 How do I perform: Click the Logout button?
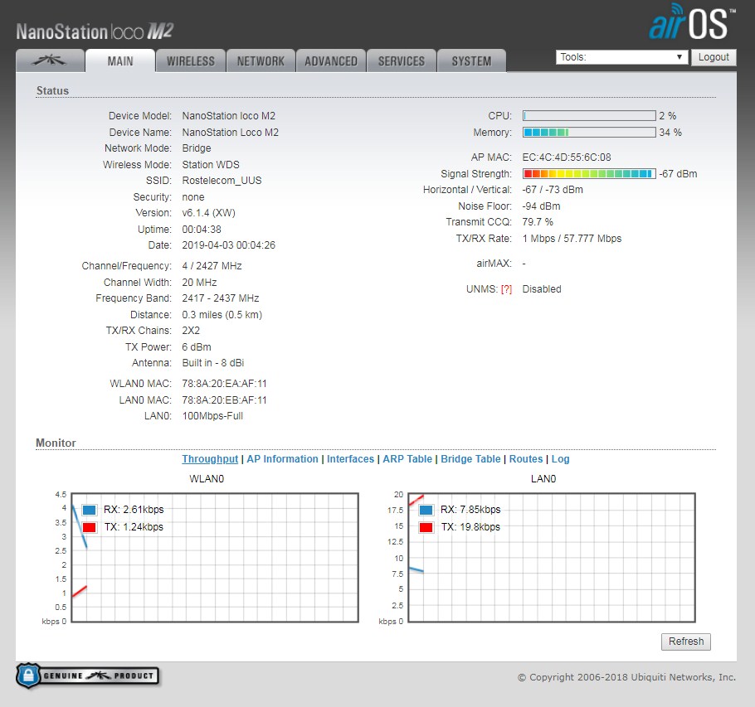[x=714, y=57]
